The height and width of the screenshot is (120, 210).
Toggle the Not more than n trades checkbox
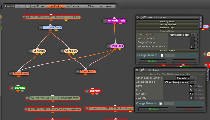coord(196,47)
